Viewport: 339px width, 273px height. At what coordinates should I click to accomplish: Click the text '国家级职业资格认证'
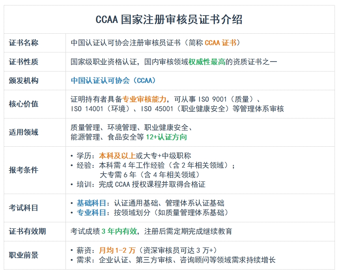click(x=104, y=62)
